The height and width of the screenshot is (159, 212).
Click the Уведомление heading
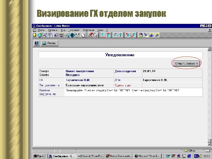point(120,55)
